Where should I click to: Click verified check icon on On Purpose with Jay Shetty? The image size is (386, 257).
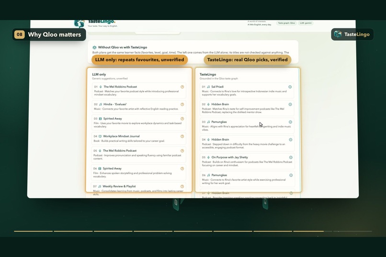tap(291, 157)
